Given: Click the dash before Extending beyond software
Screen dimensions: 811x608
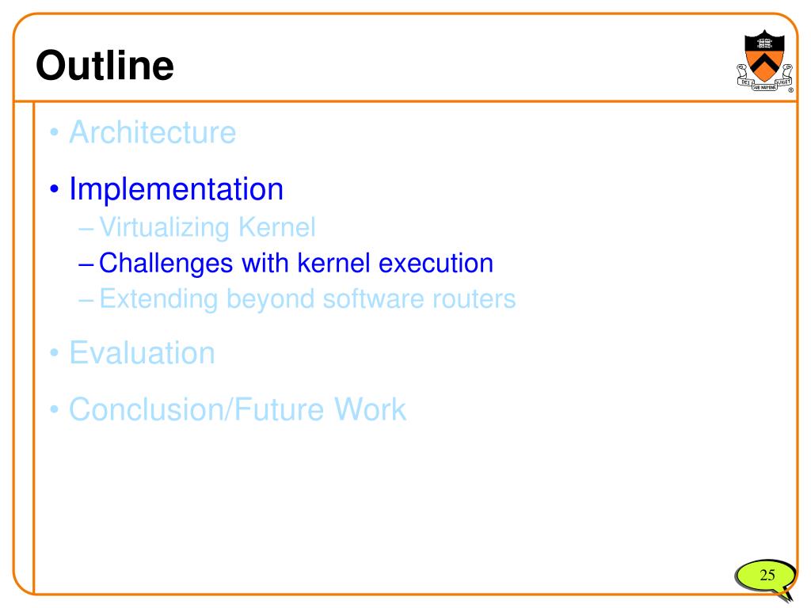Looking at the screenshot, I should (86, 300).
